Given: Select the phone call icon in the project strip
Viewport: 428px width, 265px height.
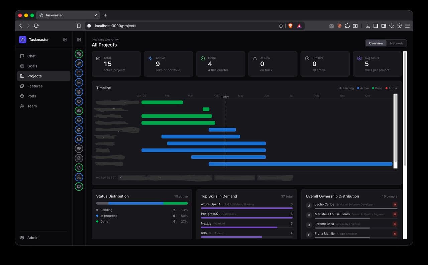Looking at the screenshot, I should coord(79,53).
